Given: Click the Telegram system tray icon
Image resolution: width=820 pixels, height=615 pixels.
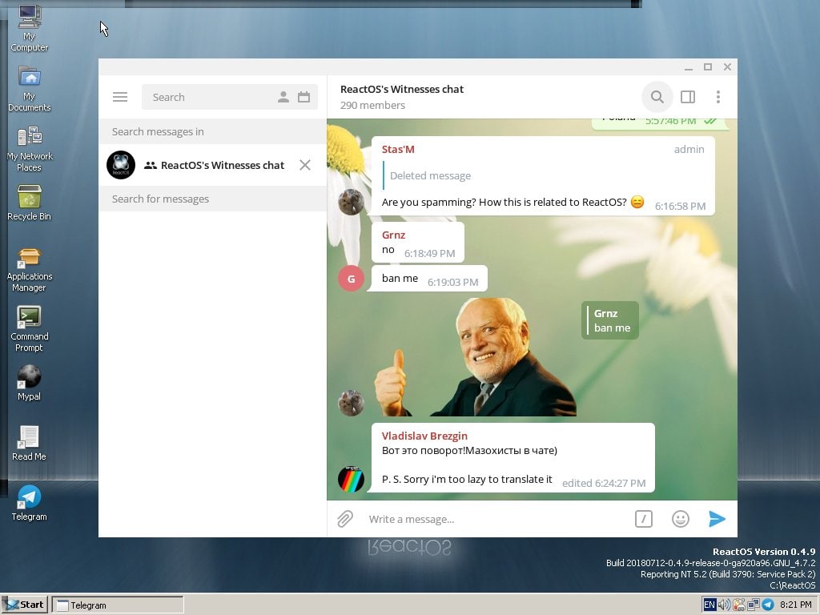Looking at the screenshot, I should [x=768, y=605].
